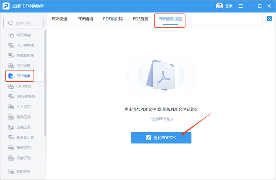Click the app logo icon in title bar
The height and width of the screenshot is (180, 276).
pyautogui.click(x=6, y=6)
